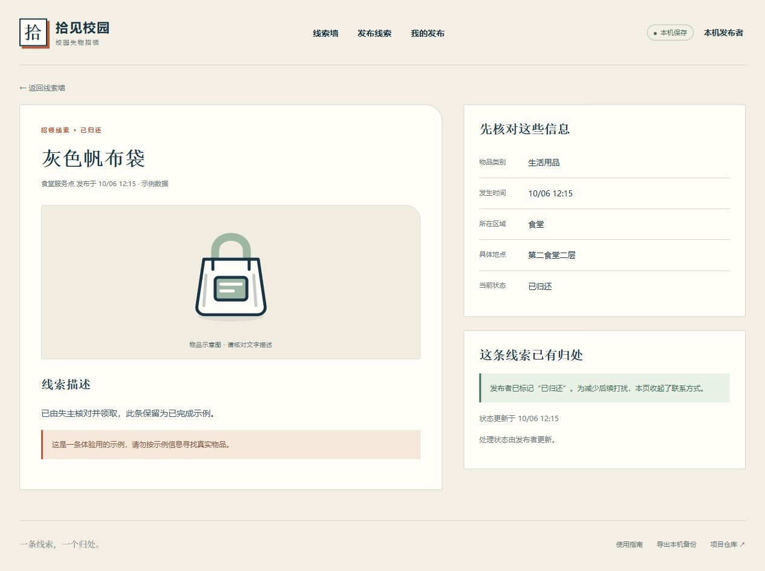Click the 线索描述 heading

pos(66,384)
